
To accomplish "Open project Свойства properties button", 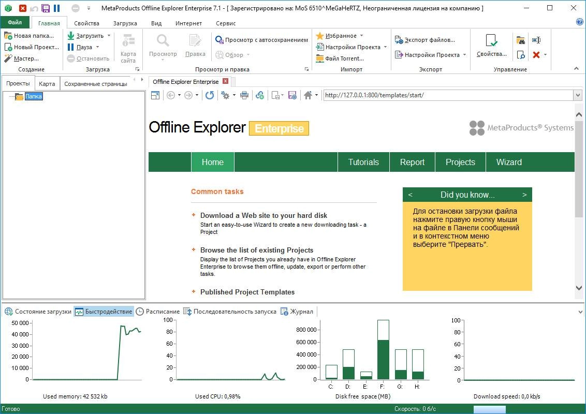I will (x=491, y=46).
